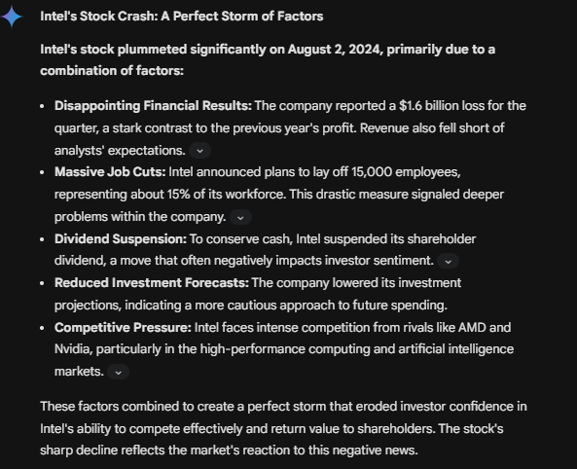
Task: Click the bullet point before Massive Job Cuts
Action: pos(42,172)
